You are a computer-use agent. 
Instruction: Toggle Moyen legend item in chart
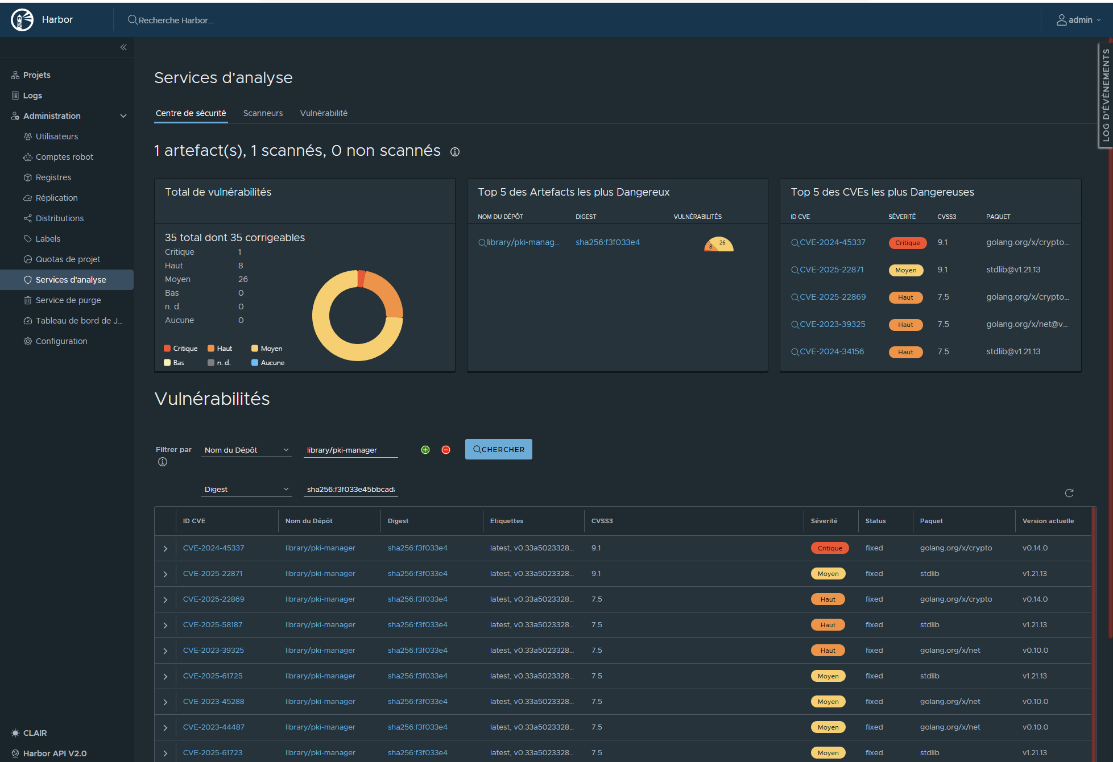coord(267,349)
